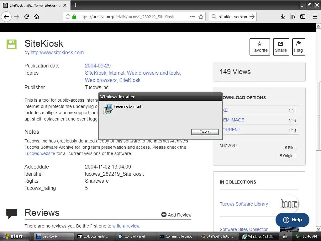Viewport: 321px width, 241px height.
Task: Click the Share button
Action: click(281, 47)
